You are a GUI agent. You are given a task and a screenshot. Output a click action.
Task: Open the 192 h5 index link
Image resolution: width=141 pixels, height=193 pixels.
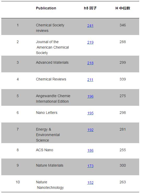click(x=90, y=130)
